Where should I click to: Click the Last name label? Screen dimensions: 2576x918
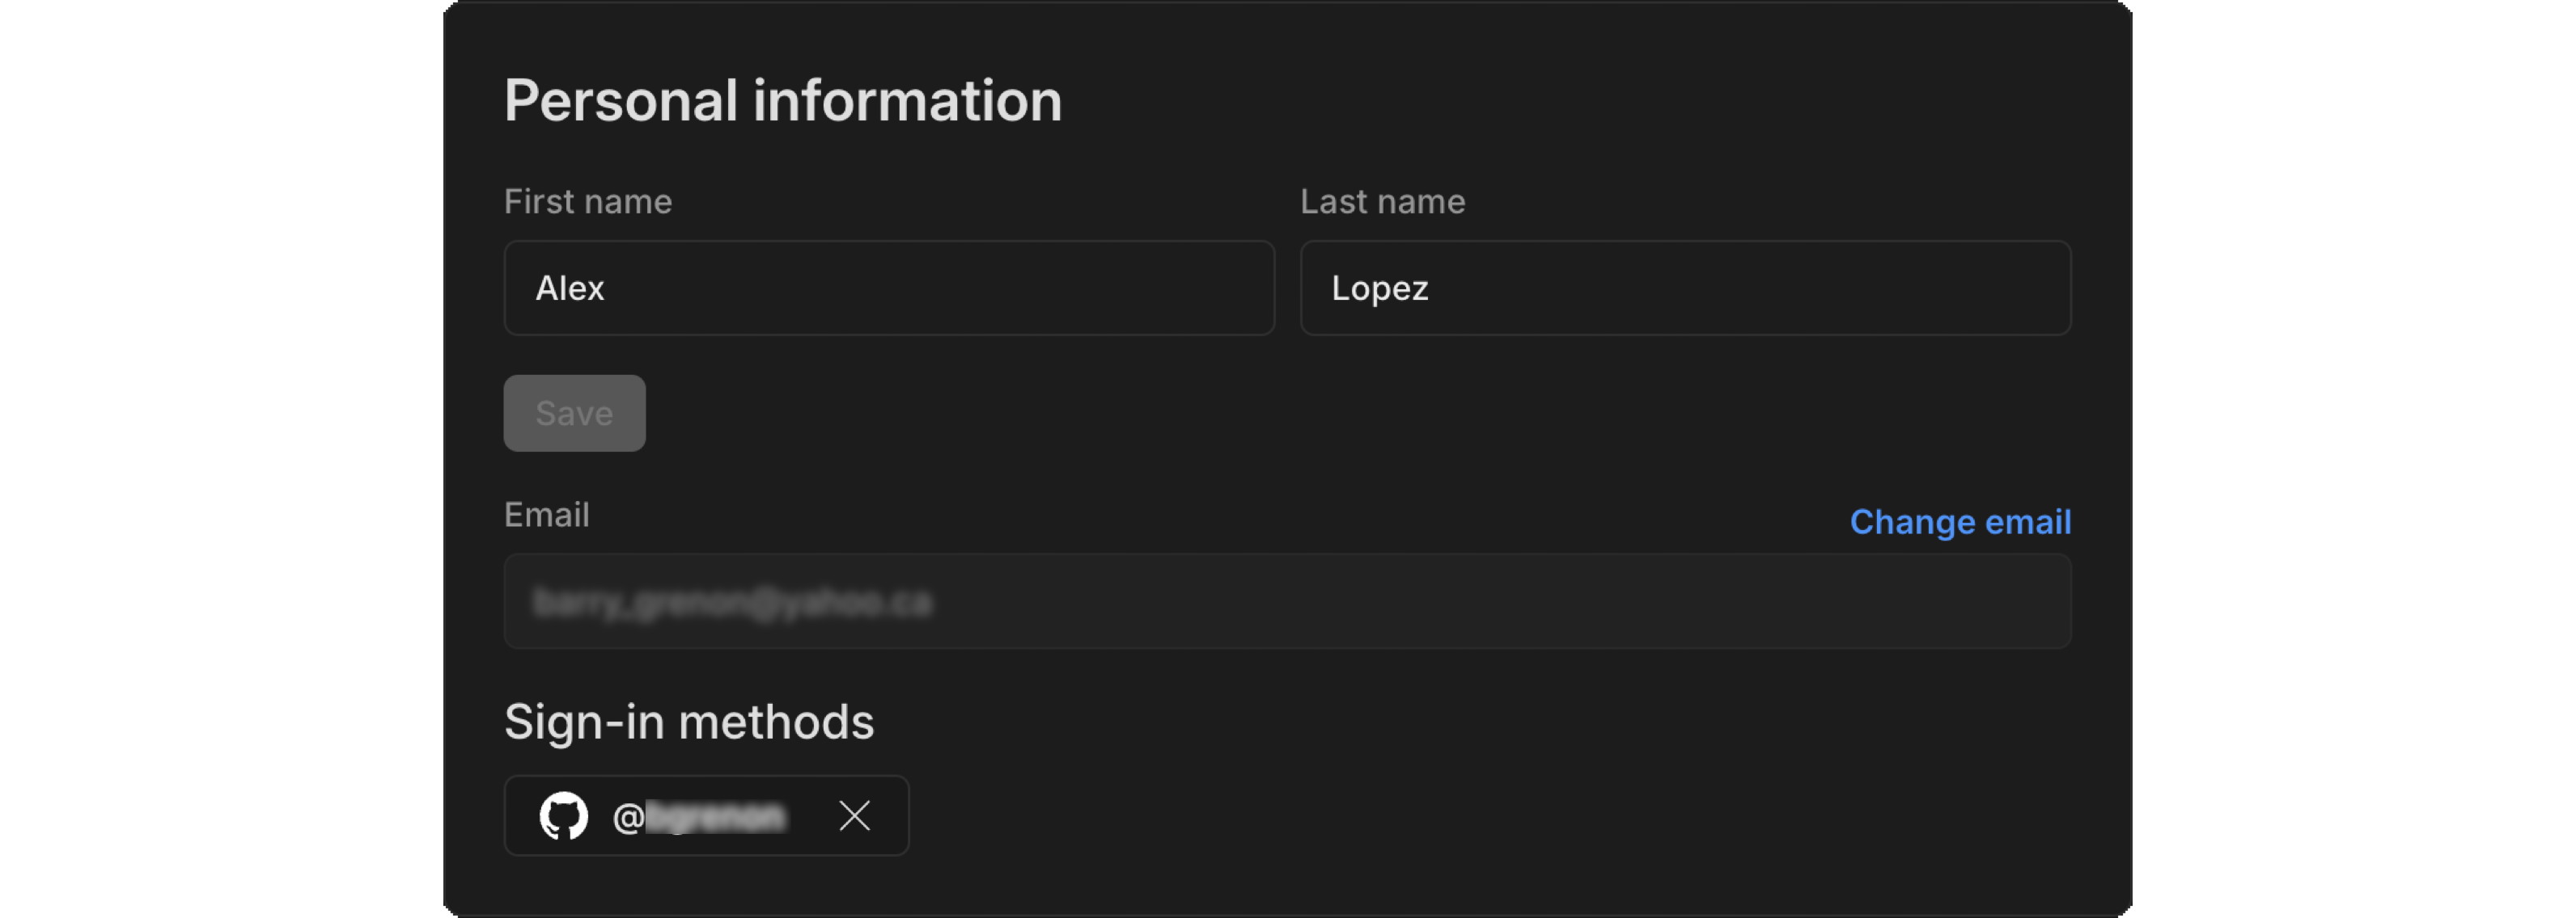[x=1383, y=200]
